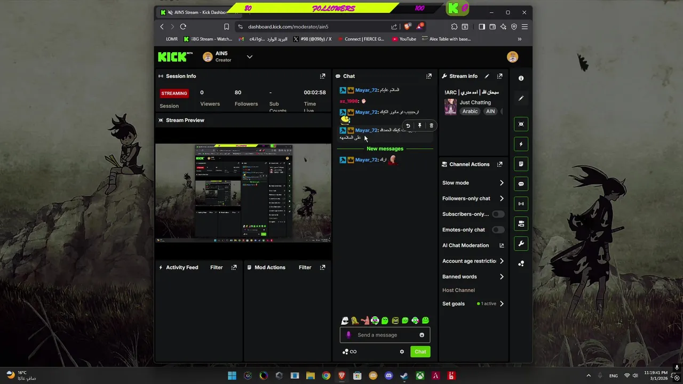The width and height of the screenshot is (683, 384).
Task: Show more bookmarks chevron
Action: point(519,39)
